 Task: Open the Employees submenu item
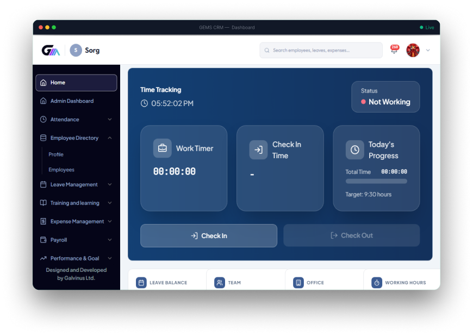click(x=61, y=170)
